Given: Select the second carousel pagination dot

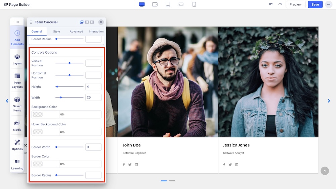Looking at the screenshot, I should 172,181.
